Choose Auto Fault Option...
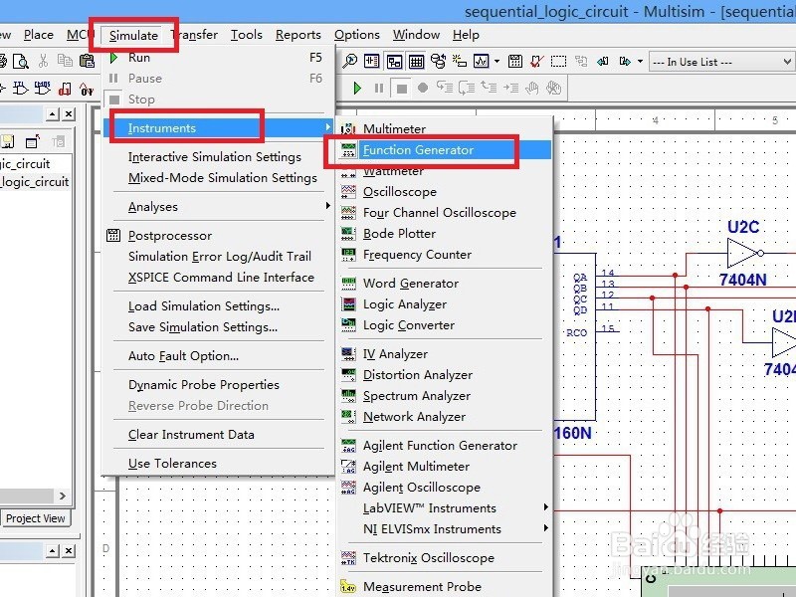 [218, 356]
